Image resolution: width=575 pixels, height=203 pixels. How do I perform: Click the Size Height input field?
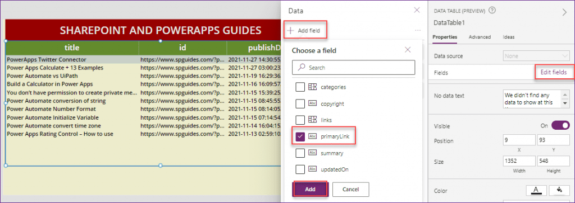click(x=553, y=161)
